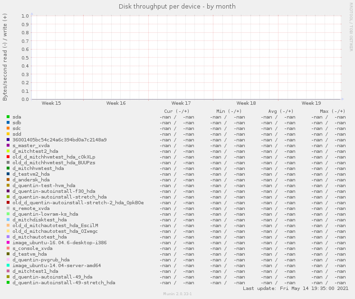Click the cyan image_ubuntu-14.04-server-amd64 swatch
The image size is (355, 299).
pos(8,265)
